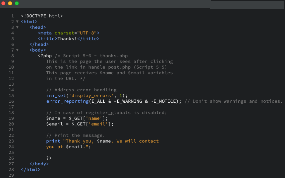Viewport: 285px width, 178px height.
Task: Click the <?php opening tag
Action: (x=45, y=56)
